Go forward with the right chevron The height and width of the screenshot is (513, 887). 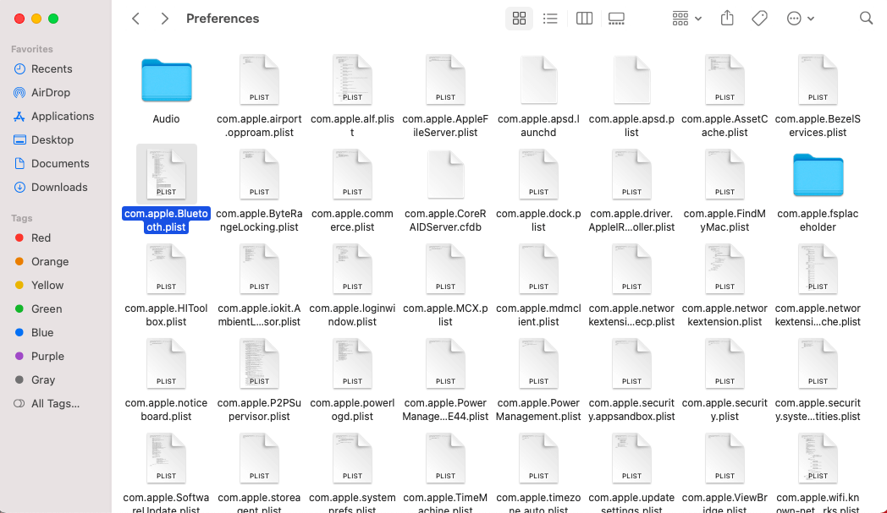[164, 19]
